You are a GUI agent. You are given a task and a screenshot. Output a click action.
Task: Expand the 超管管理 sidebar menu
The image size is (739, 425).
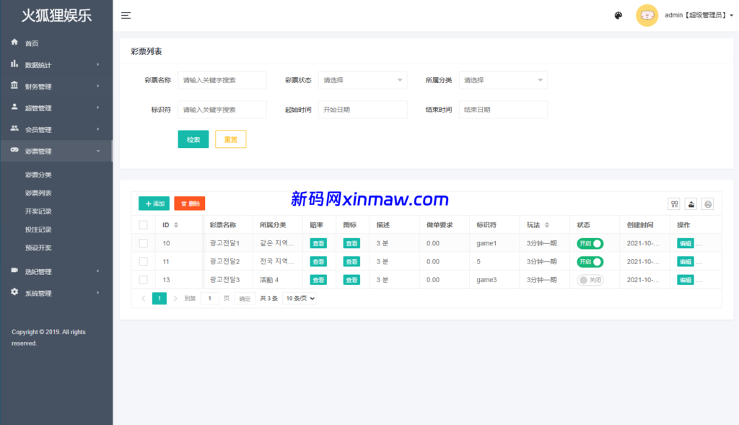[x=56, y=108]
